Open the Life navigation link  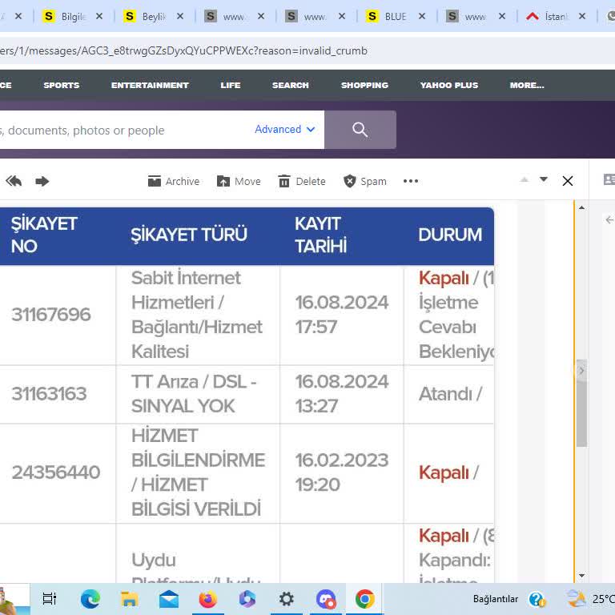click(231, 85)
